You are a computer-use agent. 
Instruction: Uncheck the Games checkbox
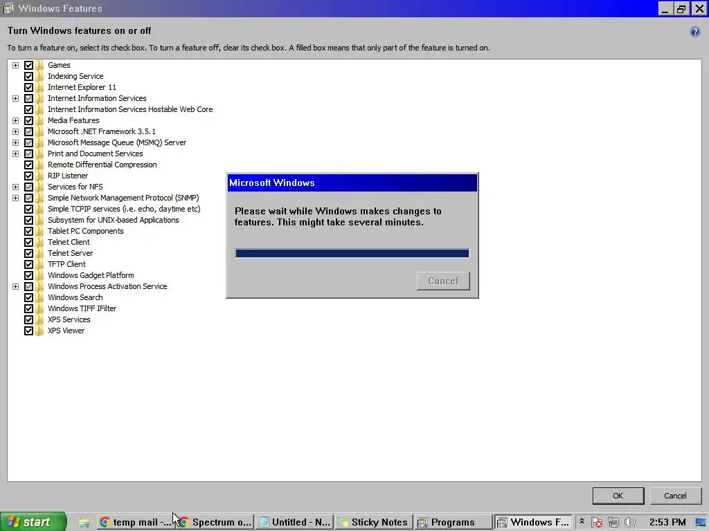tap(28, 65)
